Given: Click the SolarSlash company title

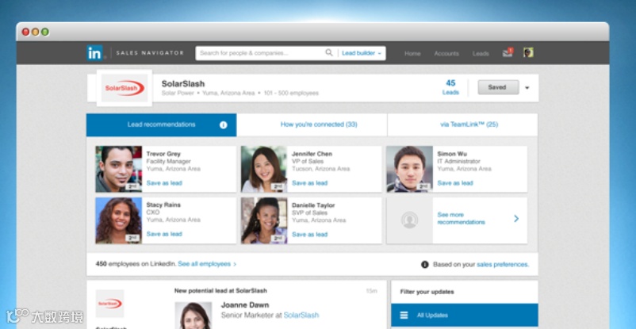Looking at the screenshot, I should coord(183,83).
